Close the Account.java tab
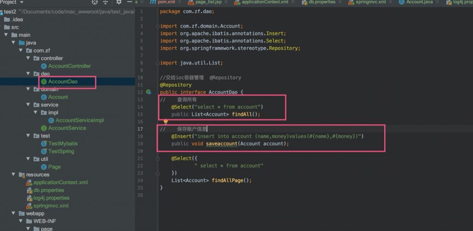 [x=437, y=2]
